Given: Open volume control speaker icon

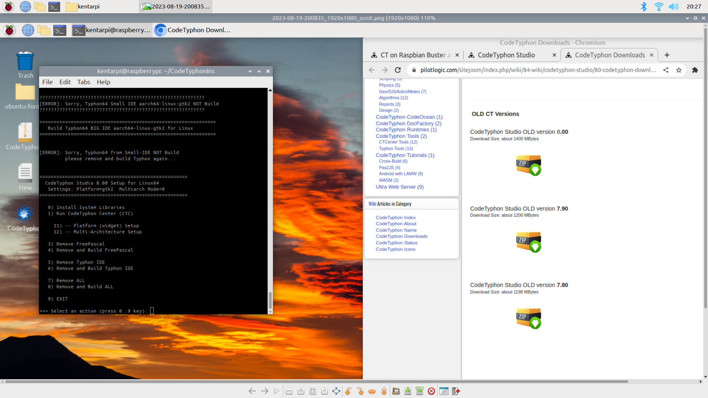Looking at the screenshot, I should 674,6.
